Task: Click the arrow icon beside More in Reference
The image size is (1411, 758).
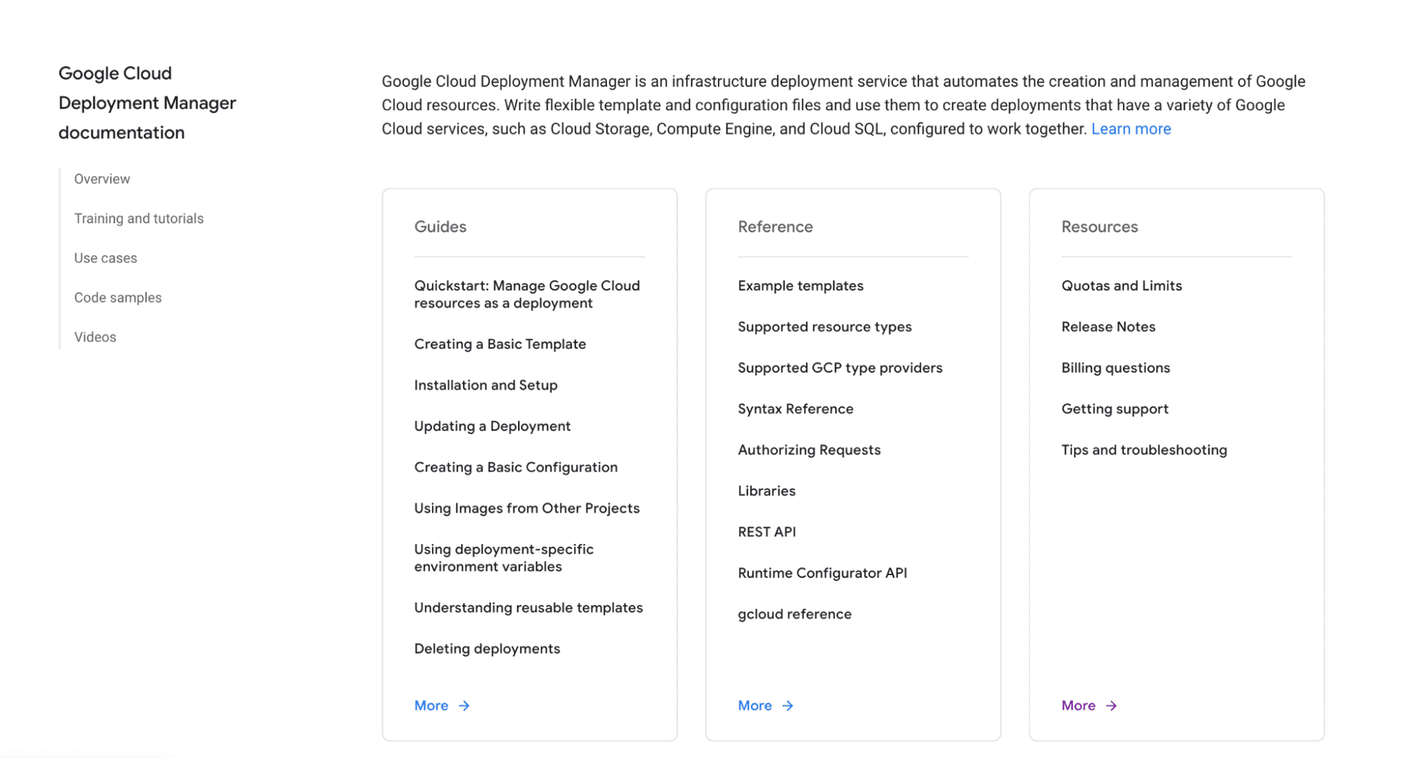Action: click(787, 705)
